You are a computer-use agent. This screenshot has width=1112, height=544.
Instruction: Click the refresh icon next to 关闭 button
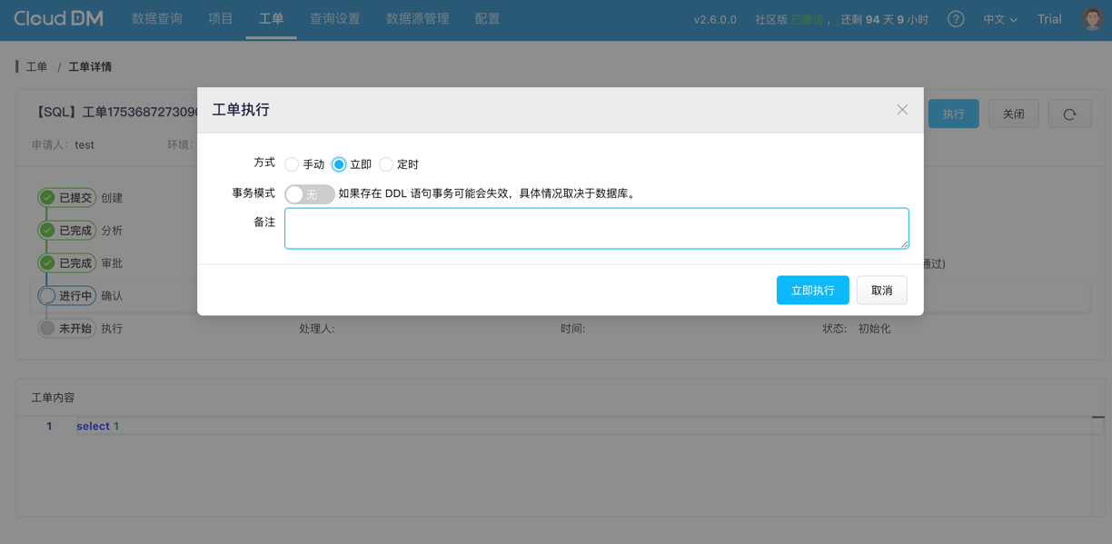pyautogui.click(x=1069, y=114)
